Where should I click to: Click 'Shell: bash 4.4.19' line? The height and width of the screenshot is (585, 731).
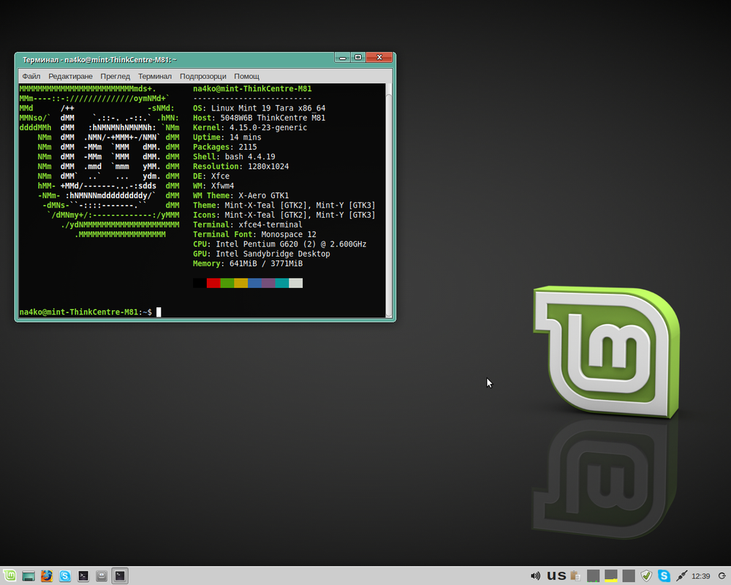pos(234,156)
